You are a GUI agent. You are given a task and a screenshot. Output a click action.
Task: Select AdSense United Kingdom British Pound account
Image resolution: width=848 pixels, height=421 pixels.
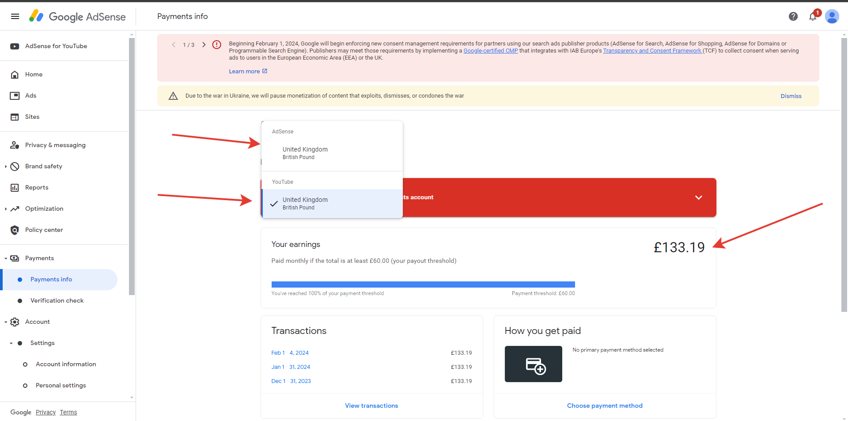pos(332,153)
